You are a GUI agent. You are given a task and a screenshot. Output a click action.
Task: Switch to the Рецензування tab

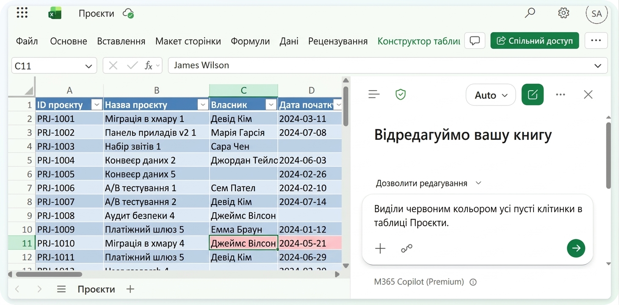[338, 41]
